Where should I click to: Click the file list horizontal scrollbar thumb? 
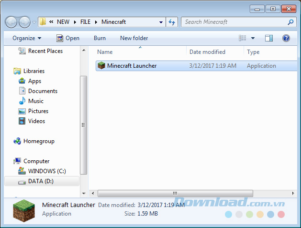coord(175,193)
